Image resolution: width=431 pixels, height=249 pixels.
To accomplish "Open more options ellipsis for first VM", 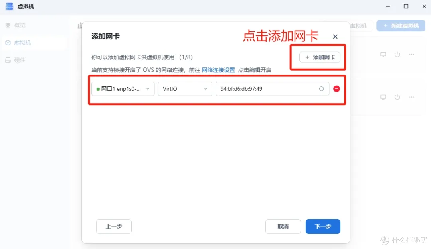I will tap(411, 55).
